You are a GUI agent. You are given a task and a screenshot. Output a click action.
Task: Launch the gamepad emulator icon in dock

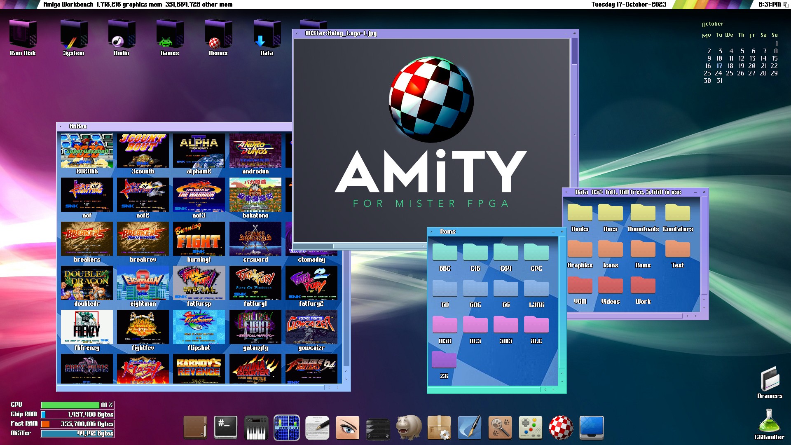530,427
